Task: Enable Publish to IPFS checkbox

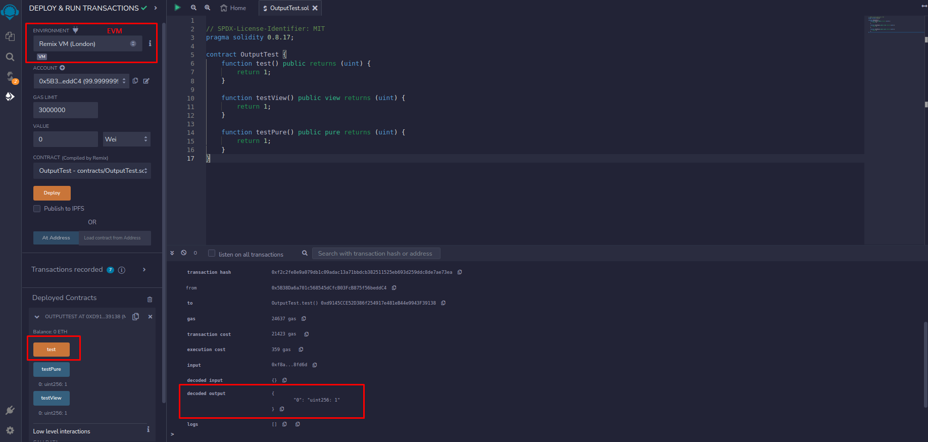Action: click(37, 209)
